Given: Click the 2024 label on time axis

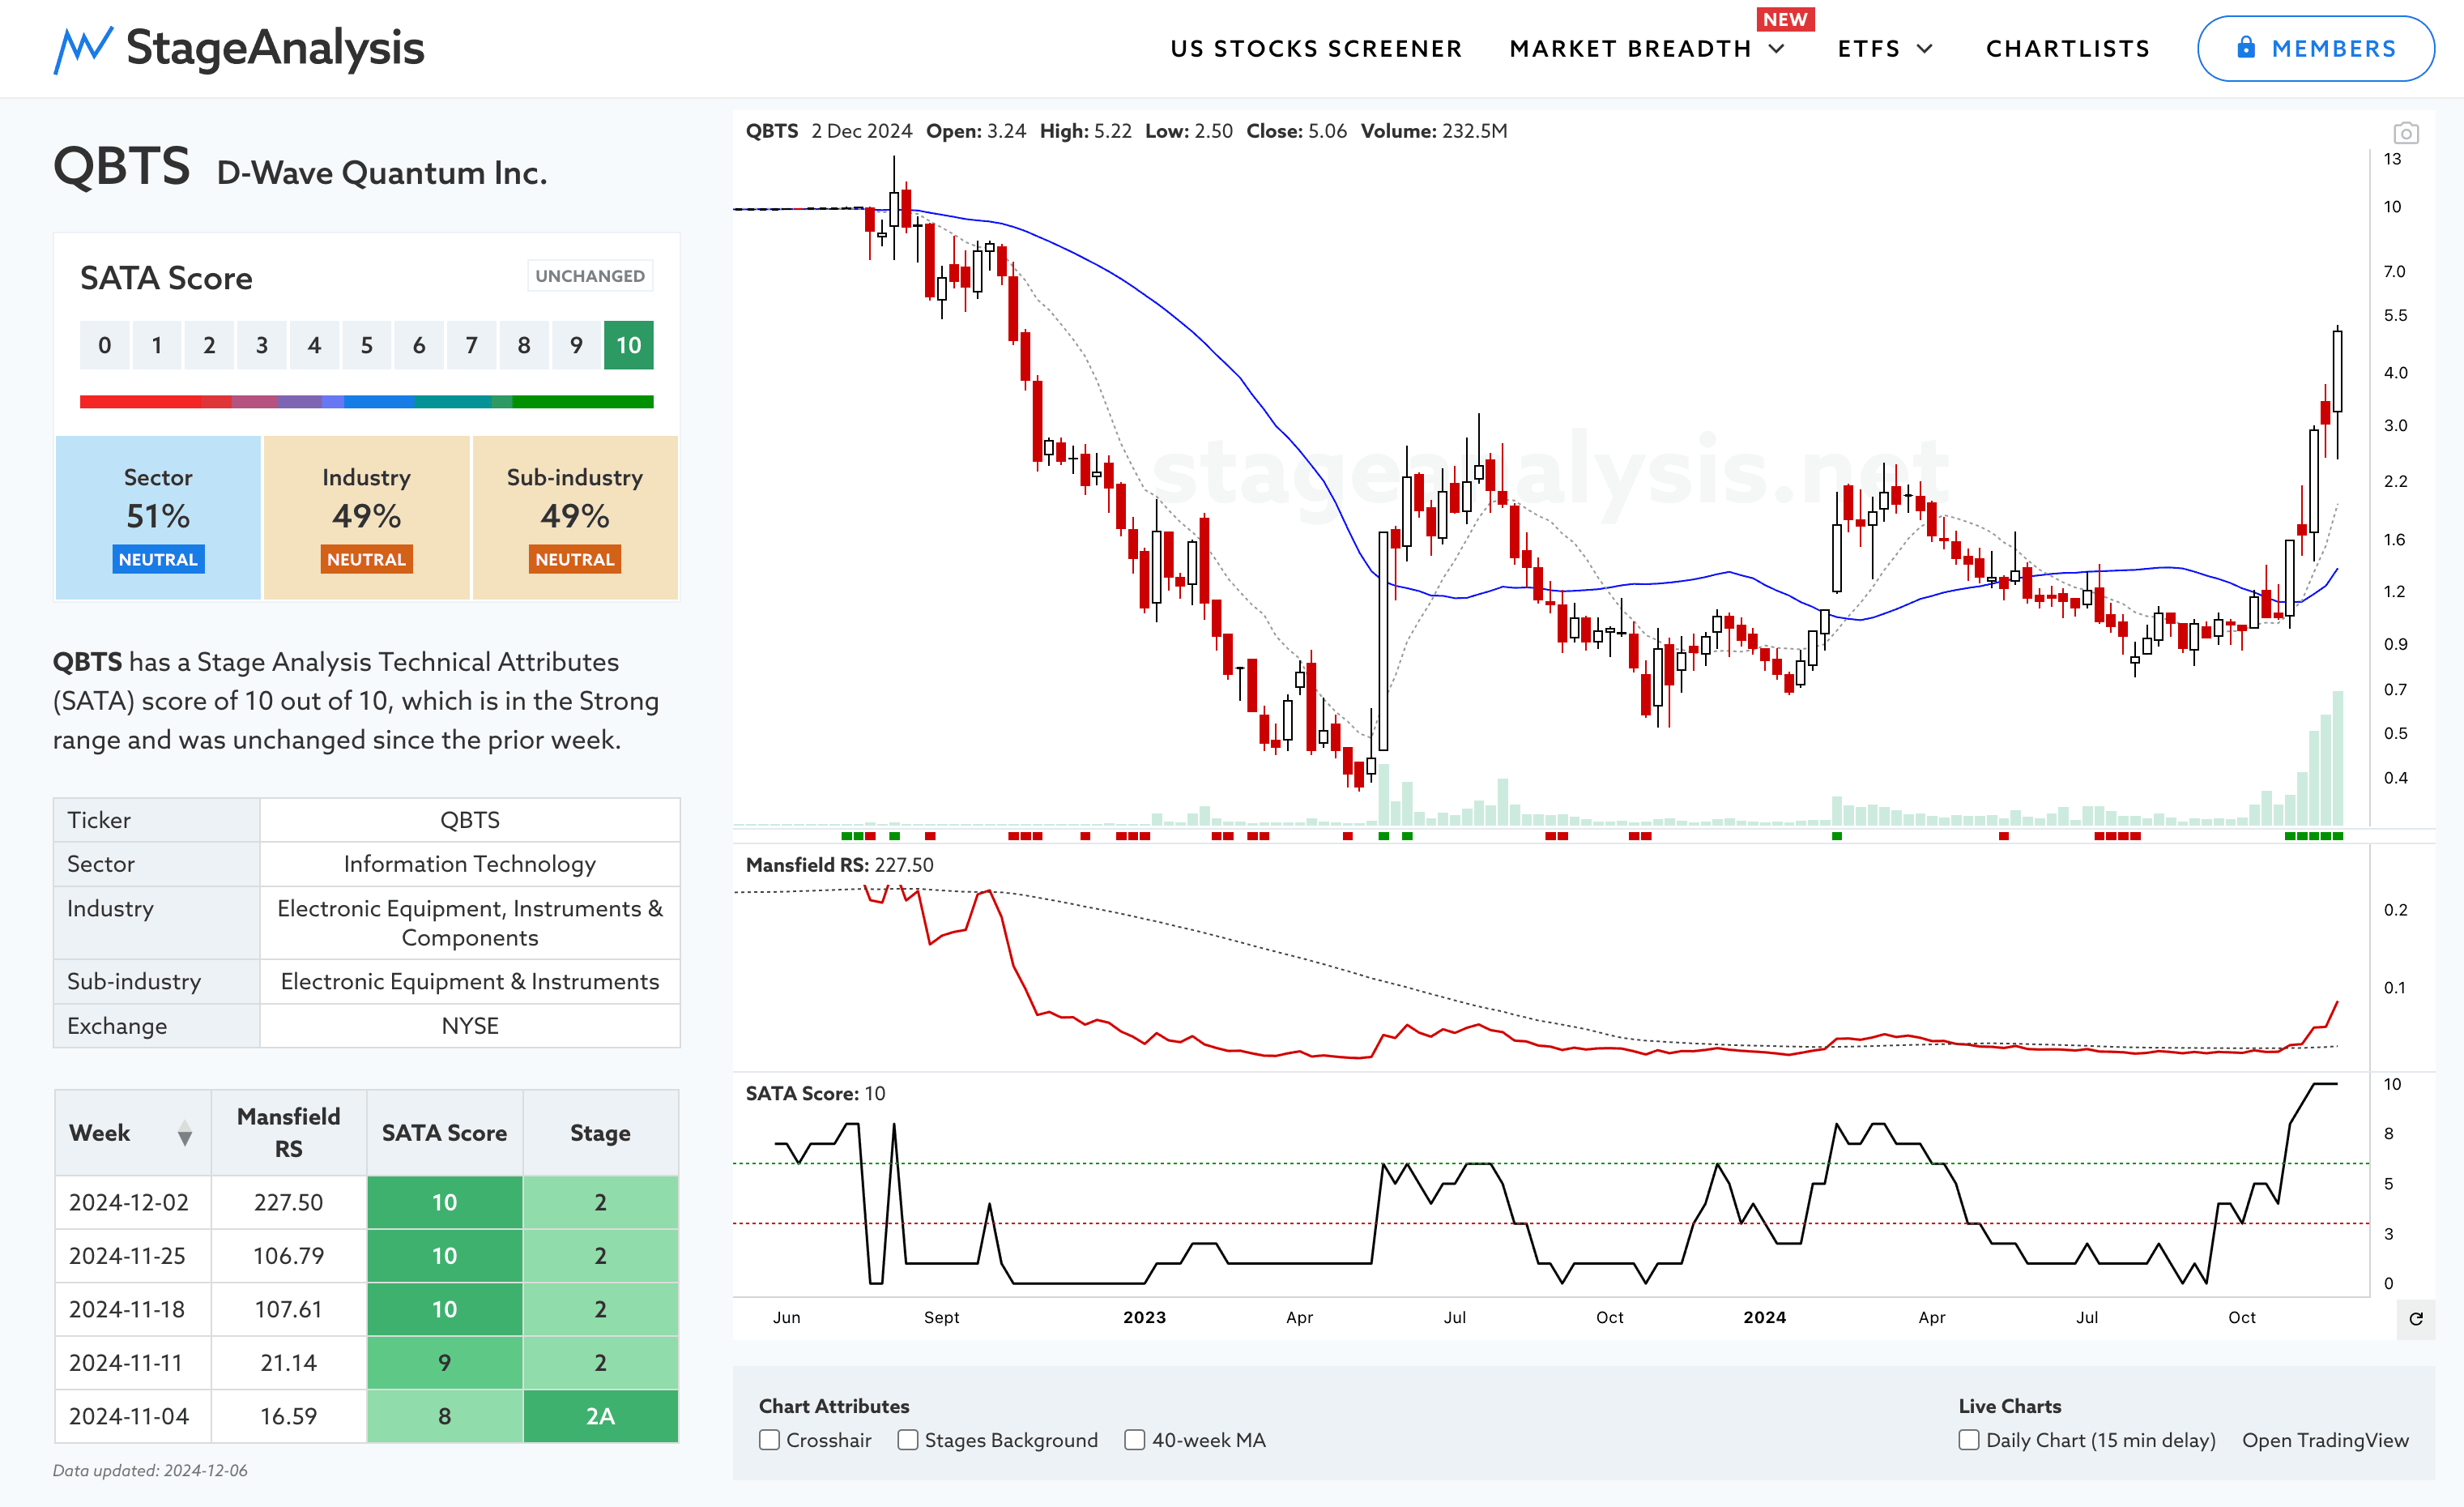Looking at the screenshot, I should (1764, 1317).
